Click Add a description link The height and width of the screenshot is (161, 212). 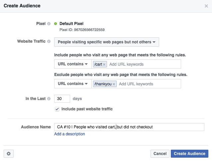69,134
